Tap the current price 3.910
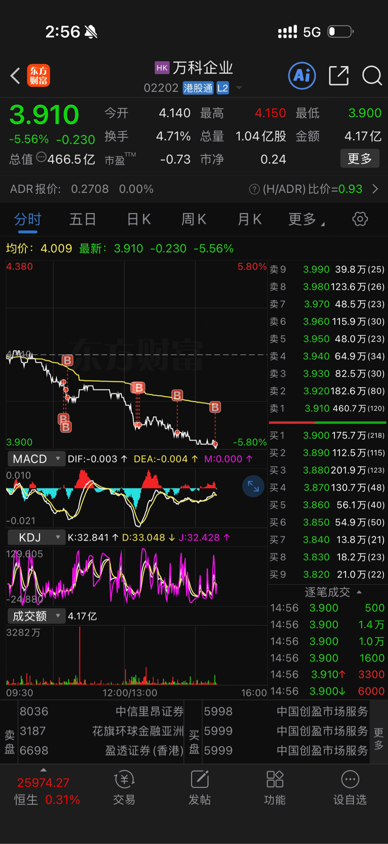 tap(44, 115)
